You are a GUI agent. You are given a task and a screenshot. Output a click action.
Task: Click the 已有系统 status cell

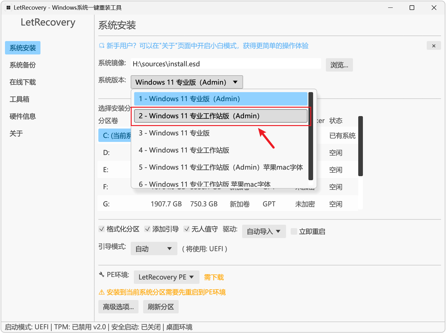tap(342, 136)
